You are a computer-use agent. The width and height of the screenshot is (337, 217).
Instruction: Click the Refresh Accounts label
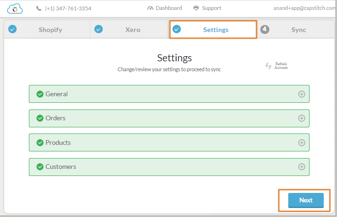(x=281, y=66)
